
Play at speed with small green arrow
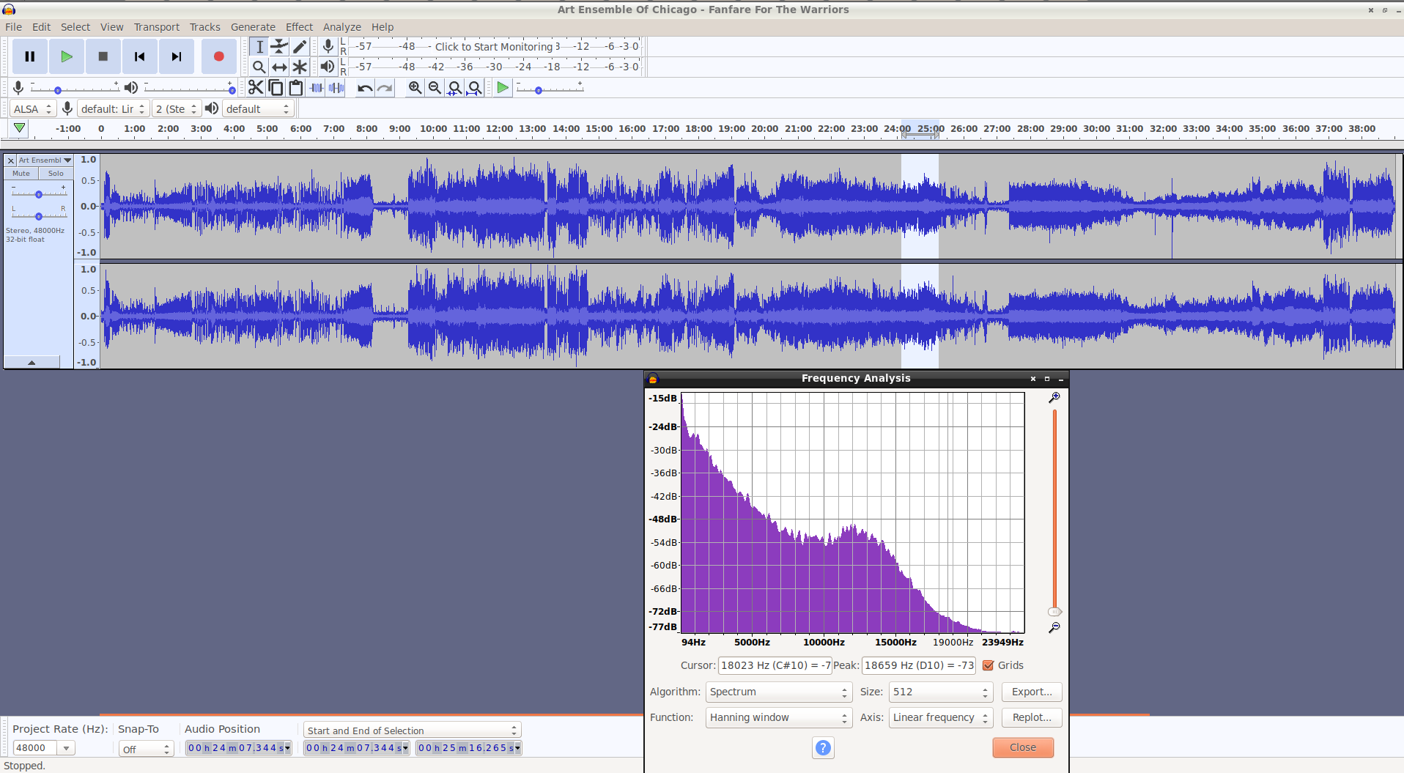point(503,88)
